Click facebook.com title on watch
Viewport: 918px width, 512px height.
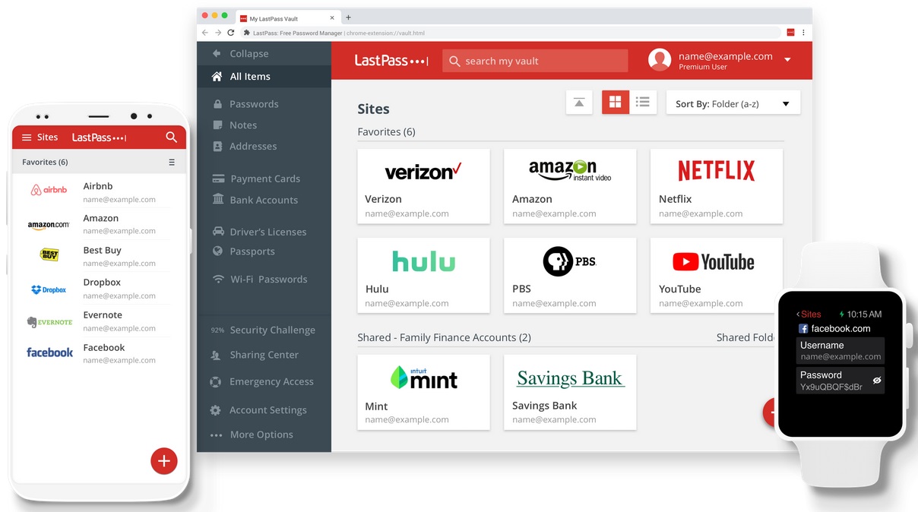pos(840,329)
